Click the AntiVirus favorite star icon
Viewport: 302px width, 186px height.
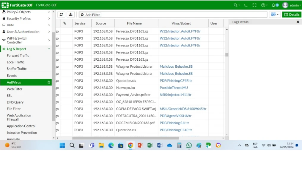click(x=49, y=83)
